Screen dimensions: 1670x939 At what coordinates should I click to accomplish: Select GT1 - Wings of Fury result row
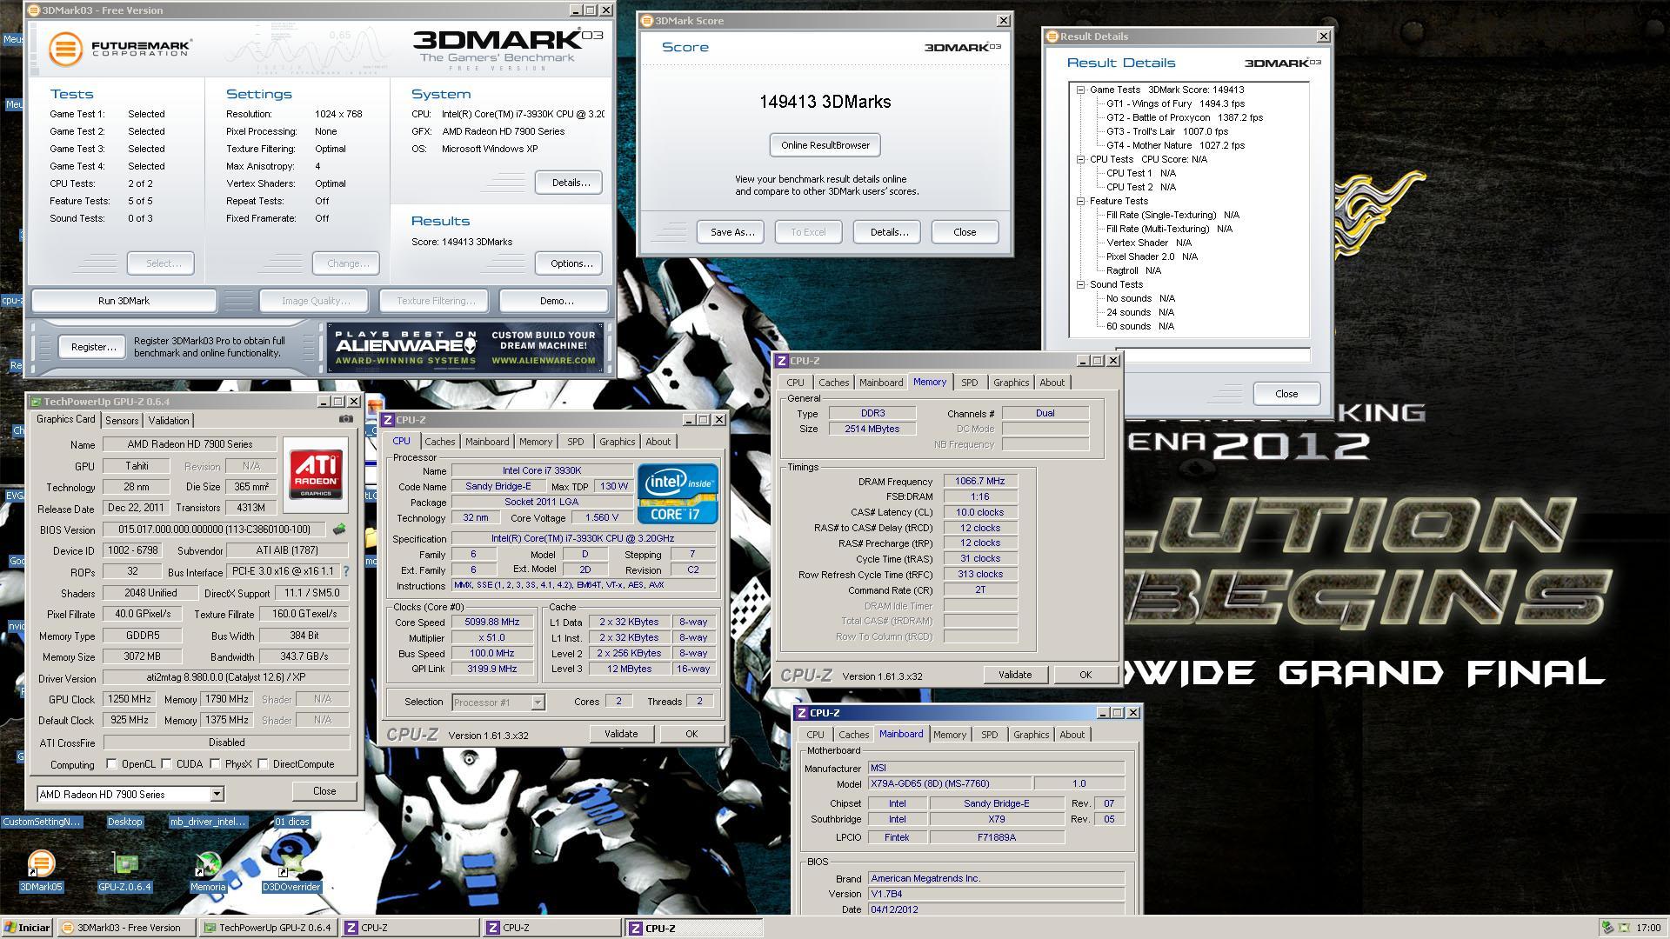click(1174, 103)
